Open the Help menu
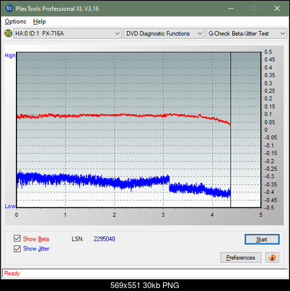The image size is (290, 291). 40,22
